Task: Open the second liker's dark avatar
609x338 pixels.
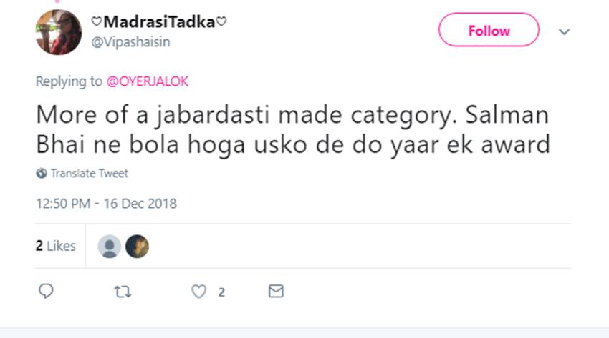Action: [x=137, y=247]
